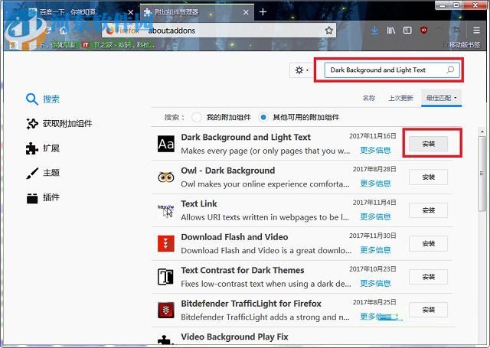Open the 插件 plugins category

click(x=43, y=197)
